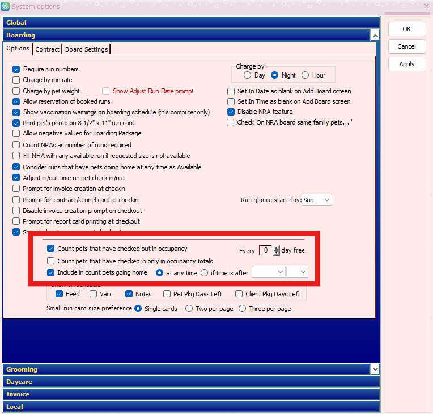Click the 'Every day free' number field

point(266,250)
